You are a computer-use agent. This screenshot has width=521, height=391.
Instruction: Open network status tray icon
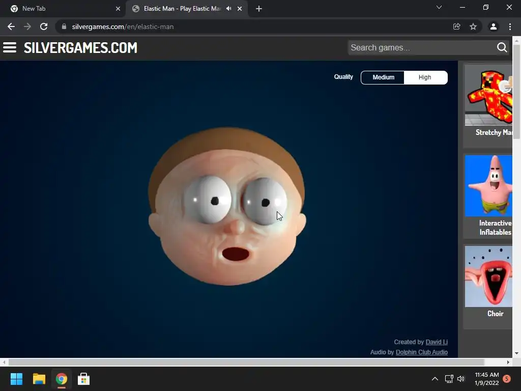449,379
